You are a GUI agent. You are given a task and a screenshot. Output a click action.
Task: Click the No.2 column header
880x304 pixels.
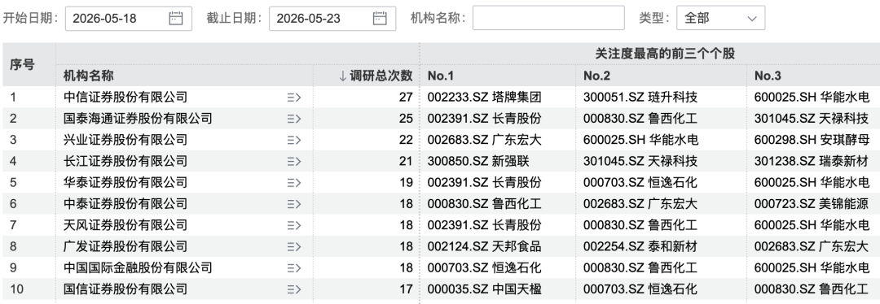pyautogui.click(x=596, y=76)
